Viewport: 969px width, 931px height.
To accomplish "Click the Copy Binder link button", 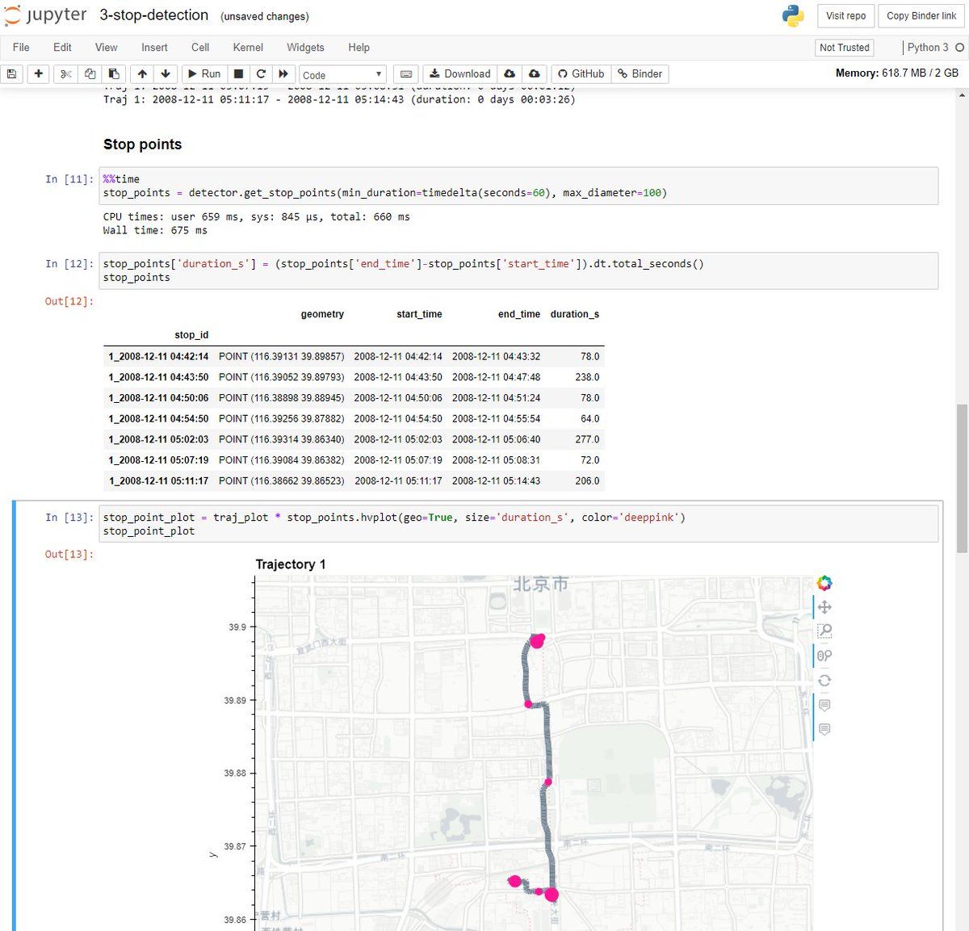I will 921,15.
